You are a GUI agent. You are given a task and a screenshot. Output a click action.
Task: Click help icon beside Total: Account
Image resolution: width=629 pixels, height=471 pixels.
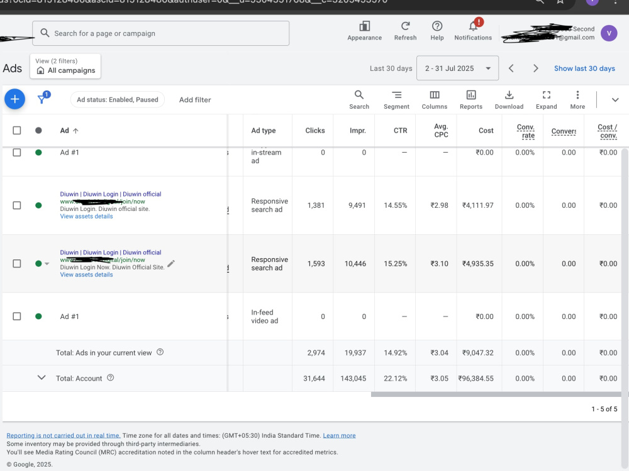(110, 377)
